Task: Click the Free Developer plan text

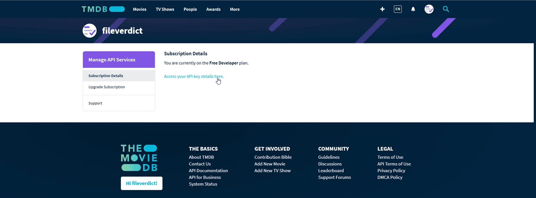Action: point(224,63)
